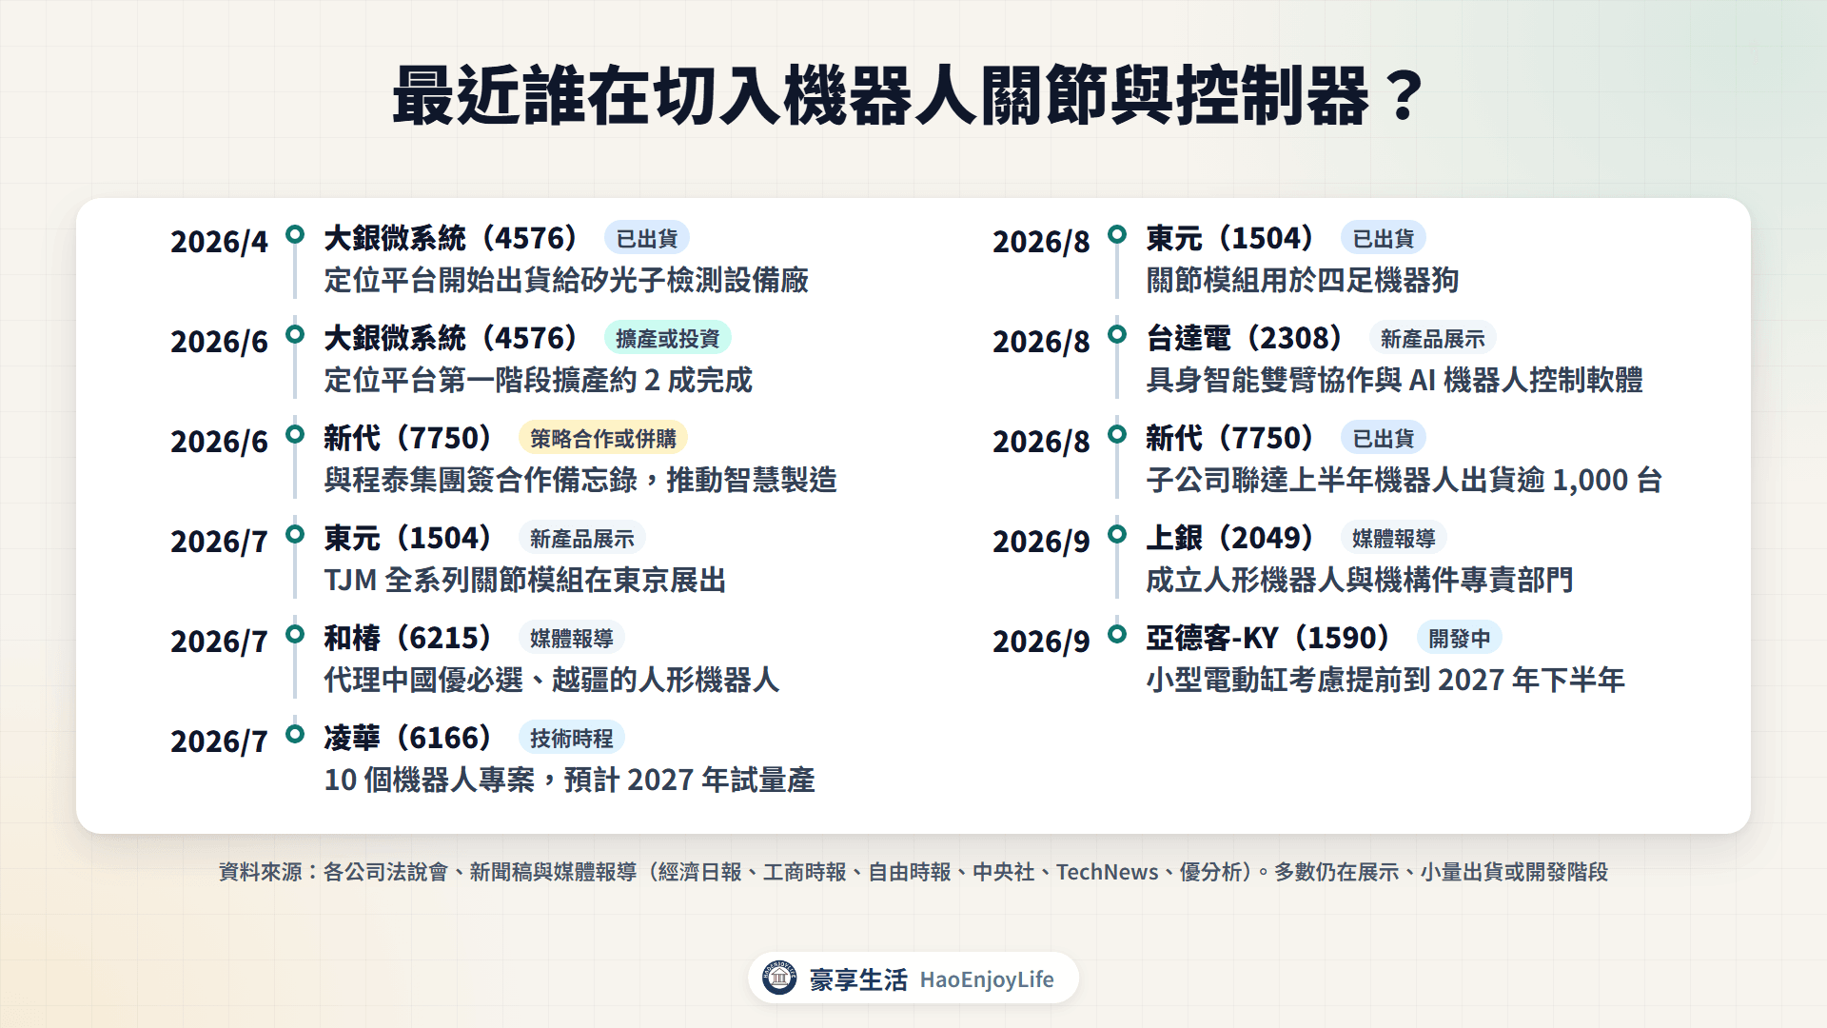
Task: Click the 新產品展示 tag next to 台達電（2308）
Action: pos(1433,338)
